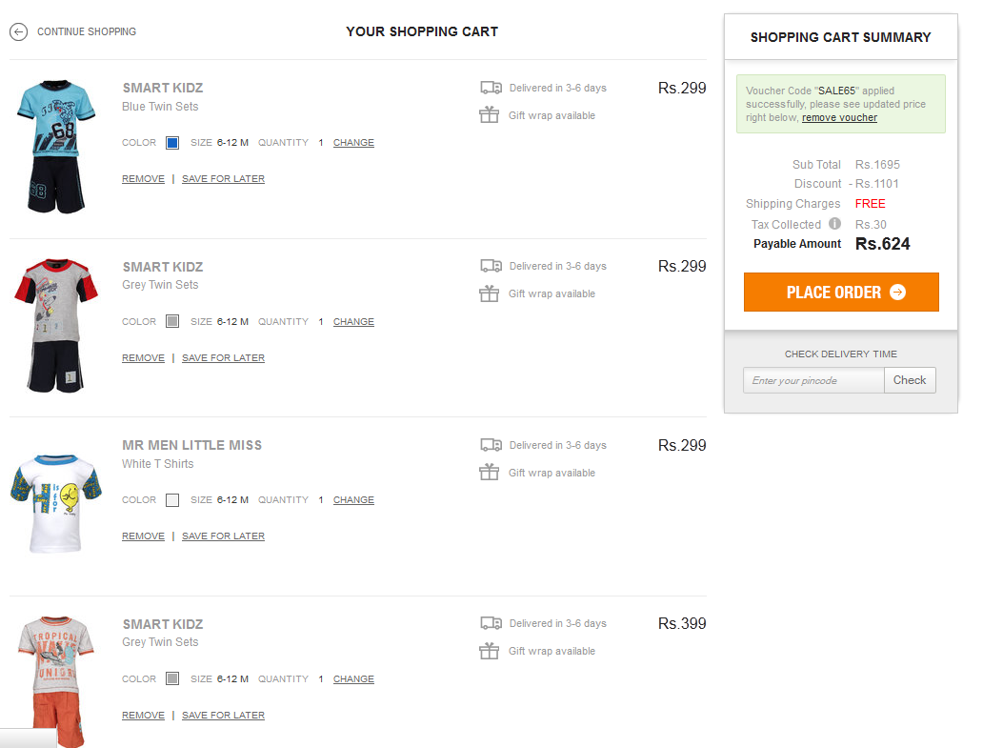Click delivery truck icon for Blue Twin Sets
983x748 pixels.
(491, 88)
